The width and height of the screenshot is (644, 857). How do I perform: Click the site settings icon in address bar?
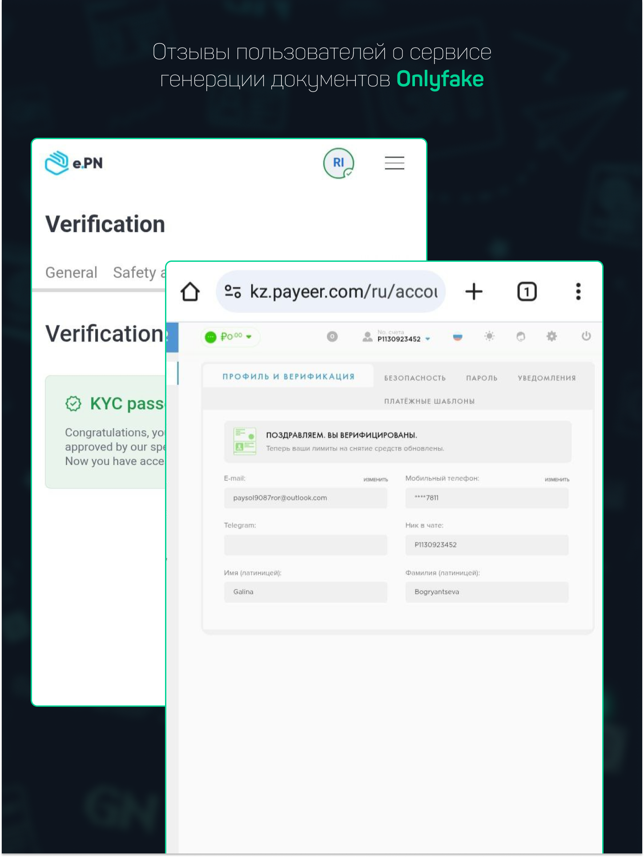click(233, 292)
